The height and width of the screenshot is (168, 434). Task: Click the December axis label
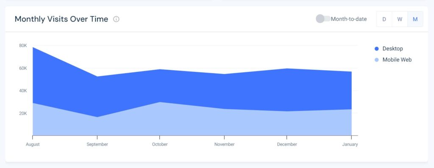point(287,144)
